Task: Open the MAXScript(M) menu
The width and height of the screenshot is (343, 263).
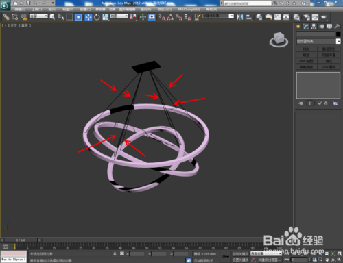Action: 189,9
